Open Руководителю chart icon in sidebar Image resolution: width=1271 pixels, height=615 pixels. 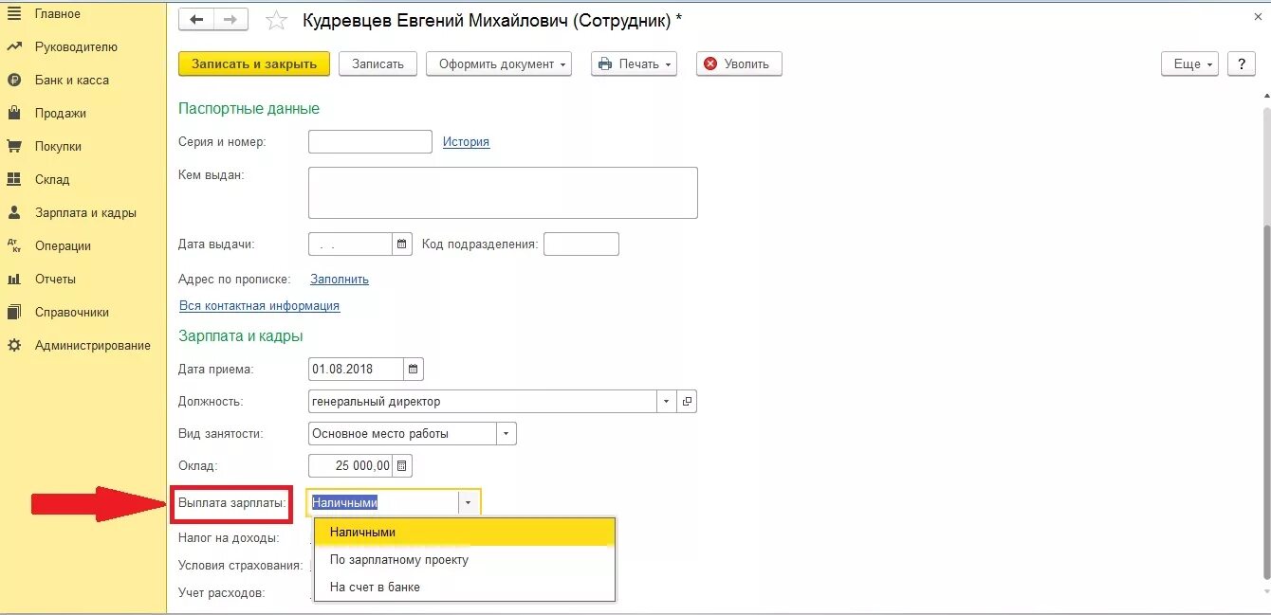pos(13,46)
